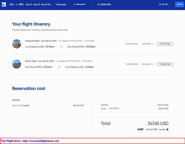Open Taxes View details link
The height and width of the screenshot is (144, 185).
tap(114, 108)
